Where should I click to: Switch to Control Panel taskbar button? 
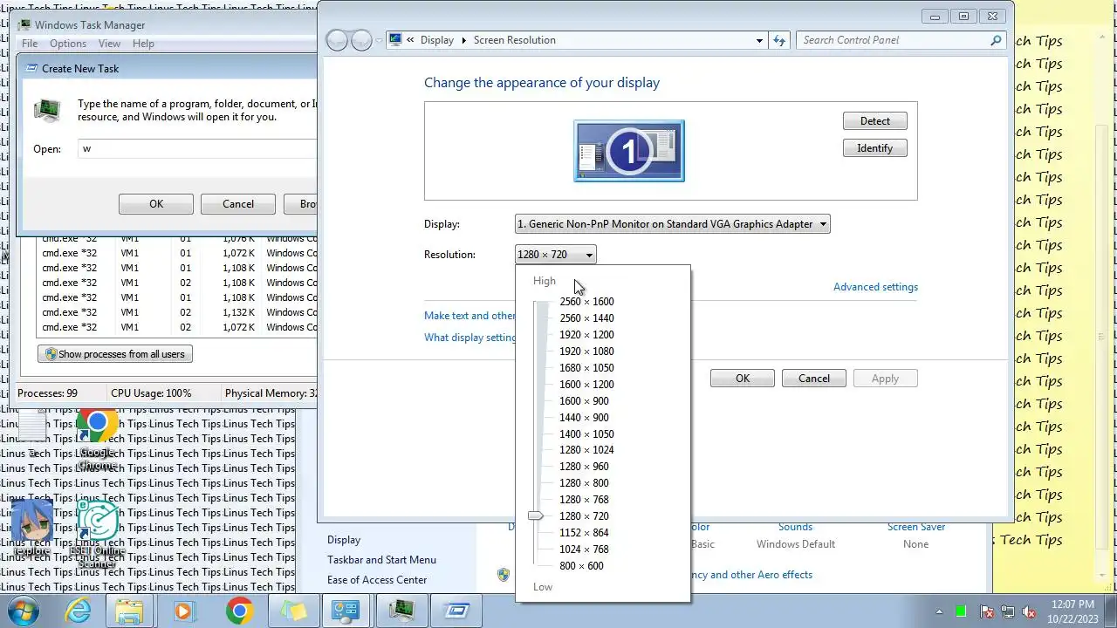click(x=346, y=611)
